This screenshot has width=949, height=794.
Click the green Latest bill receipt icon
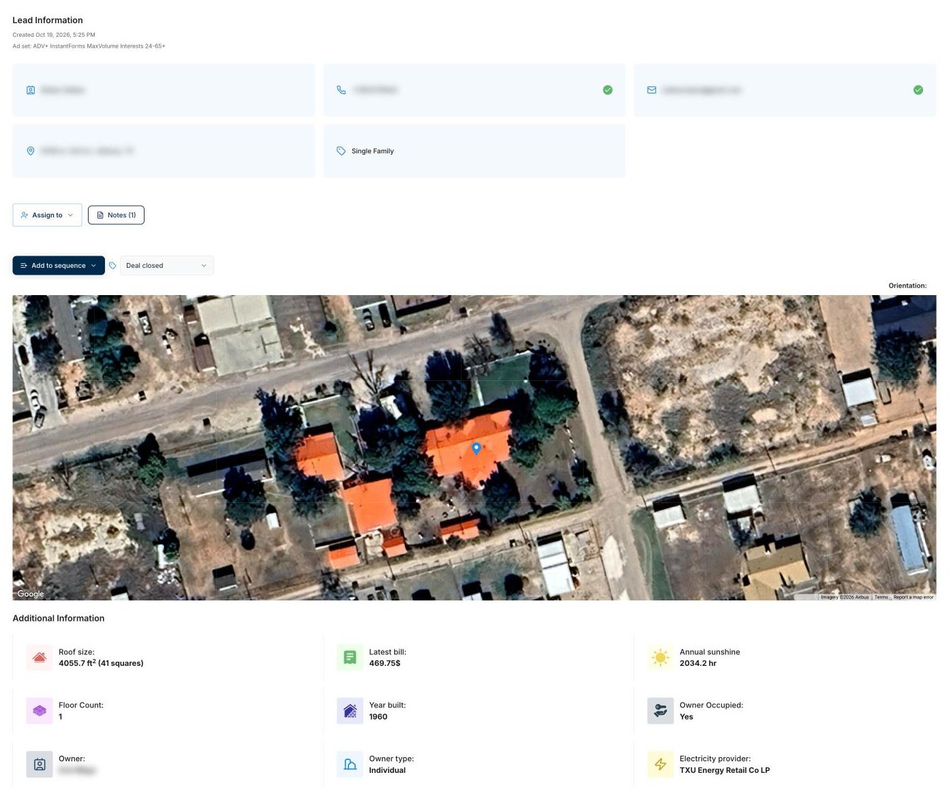point(350,658)
